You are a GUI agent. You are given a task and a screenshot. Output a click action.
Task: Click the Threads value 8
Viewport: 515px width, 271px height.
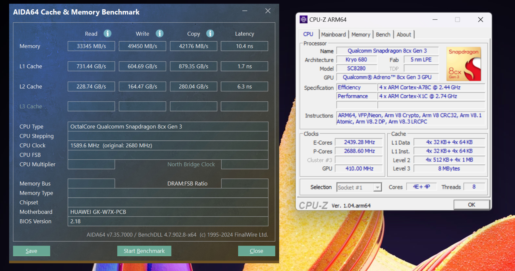click(474, 187)
